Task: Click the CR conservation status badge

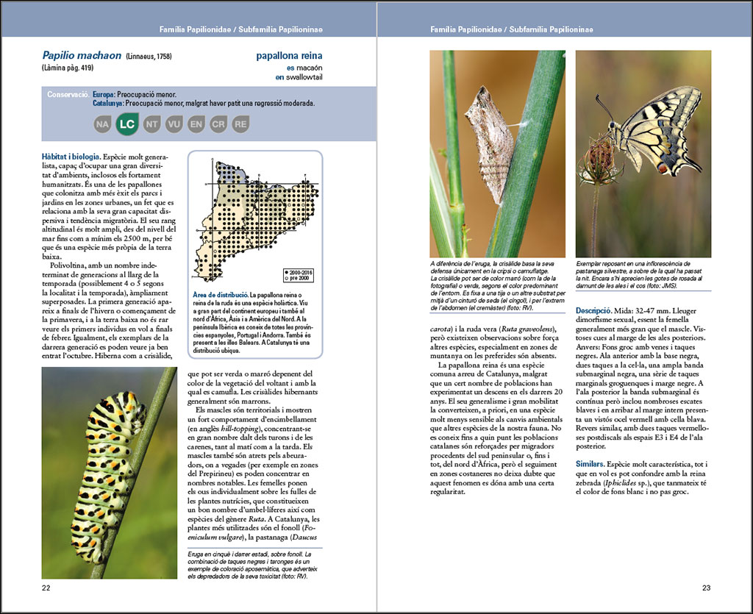Action: point(218,124)
